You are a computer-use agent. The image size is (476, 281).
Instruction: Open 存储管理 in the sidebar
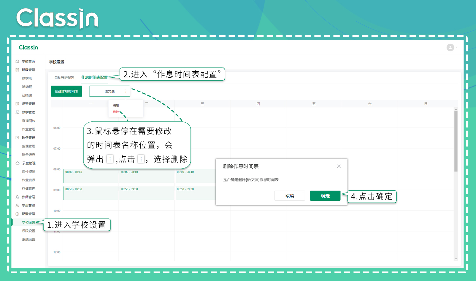point(29,189)
